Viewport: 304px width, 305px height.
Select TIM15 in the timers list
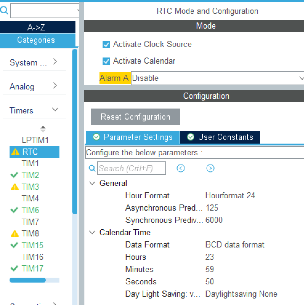point(32,245)
